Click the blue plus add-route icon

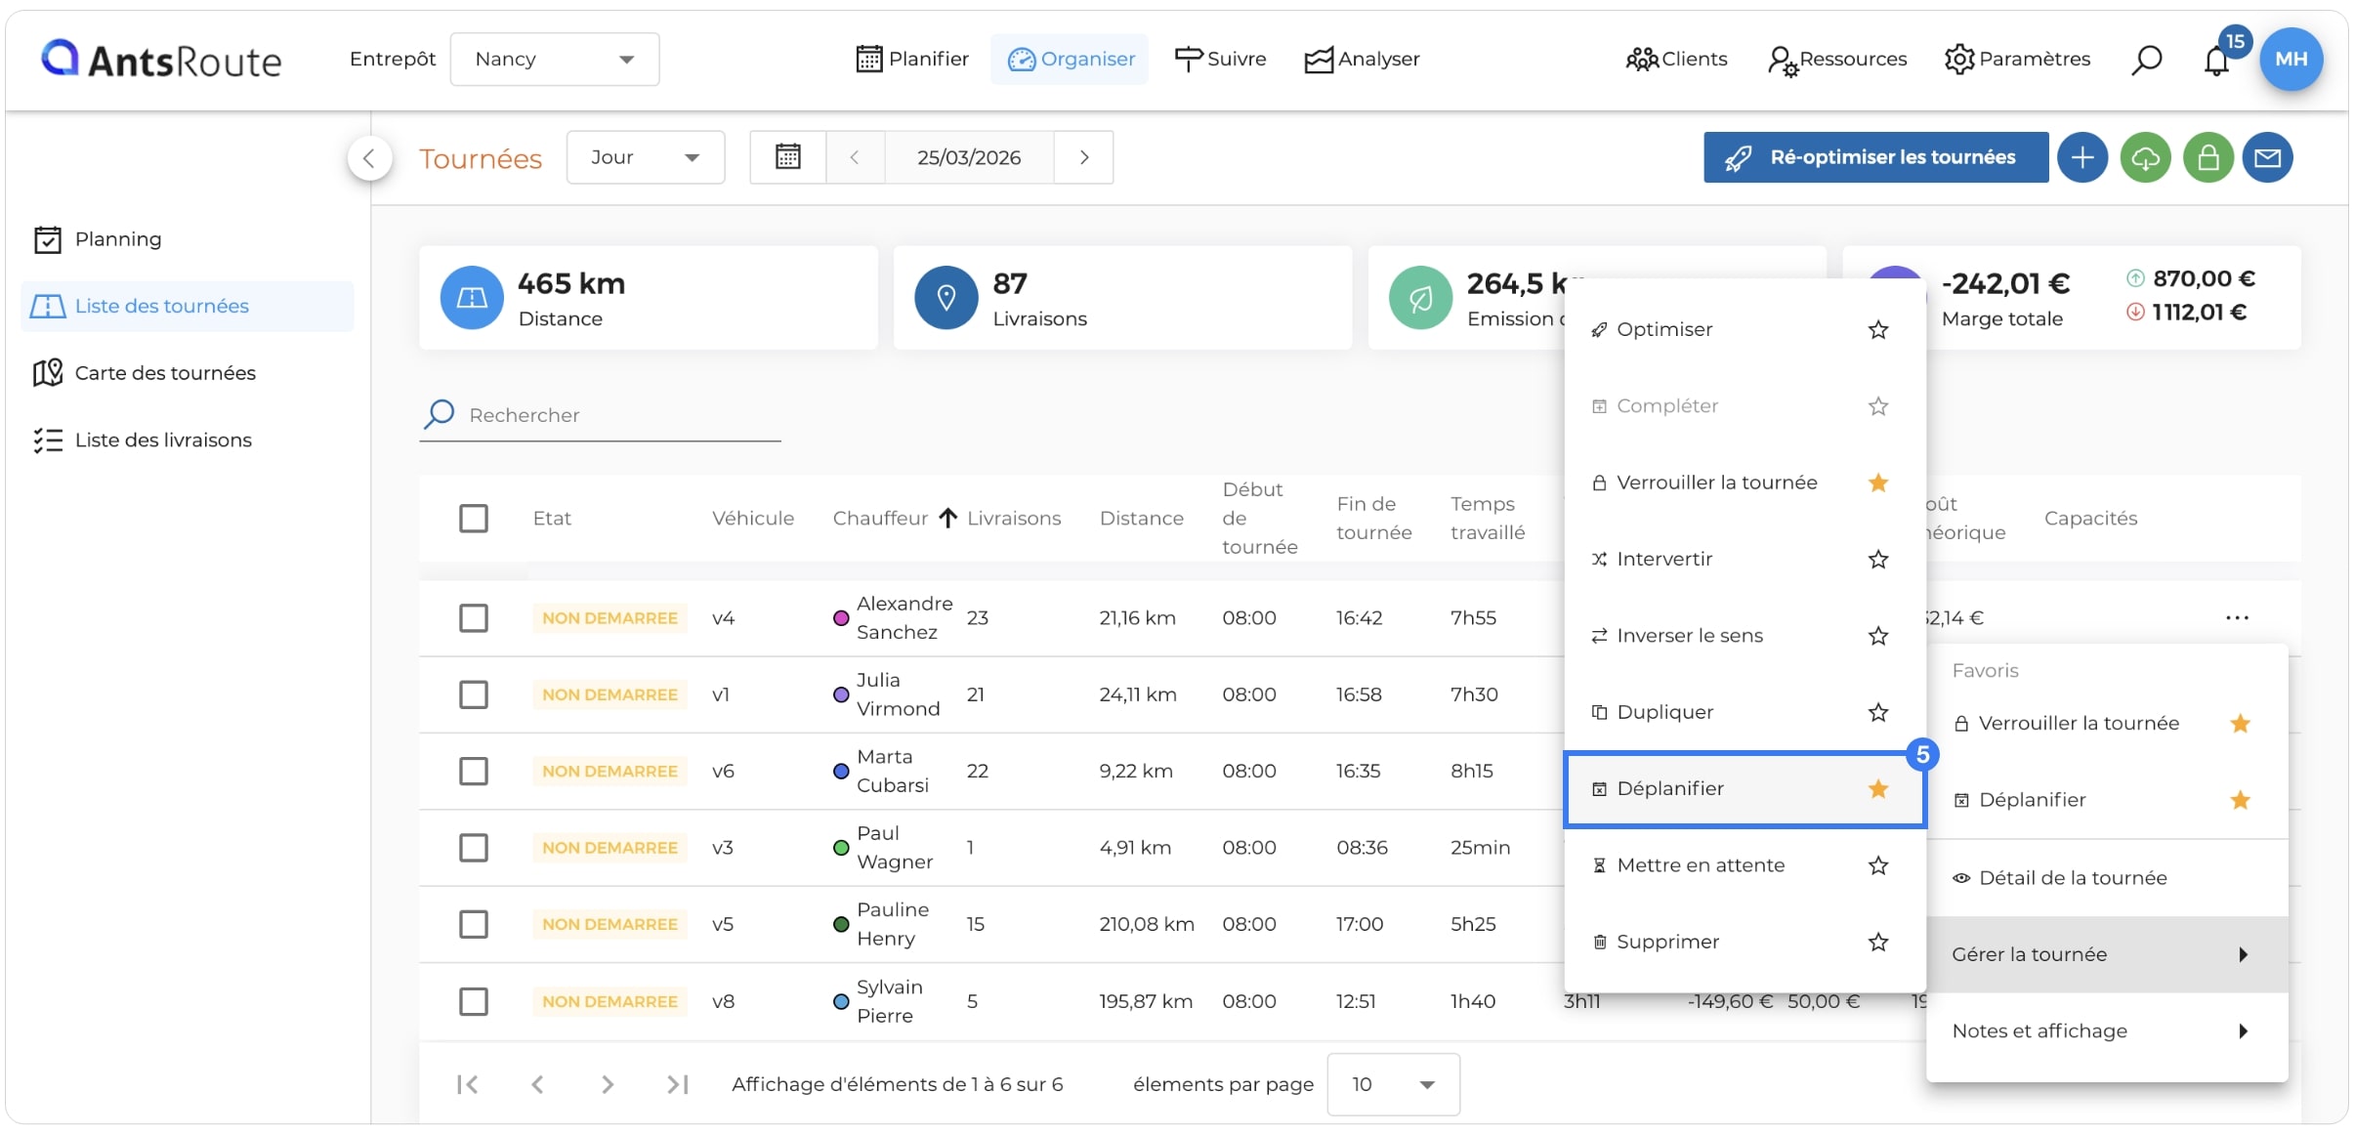click(x=2082, y=157)
